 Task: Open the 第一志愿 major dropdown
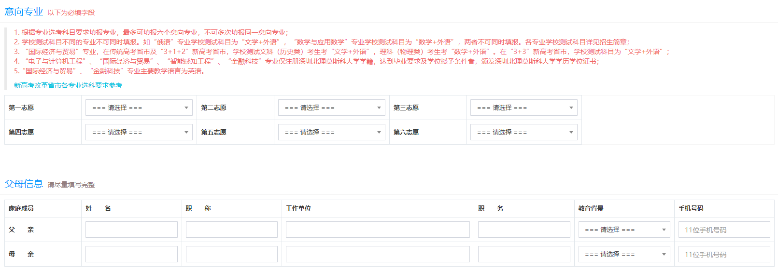tap(139, 108)
